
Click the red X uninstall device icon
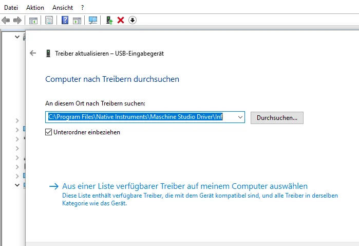[x=121, y=20]
